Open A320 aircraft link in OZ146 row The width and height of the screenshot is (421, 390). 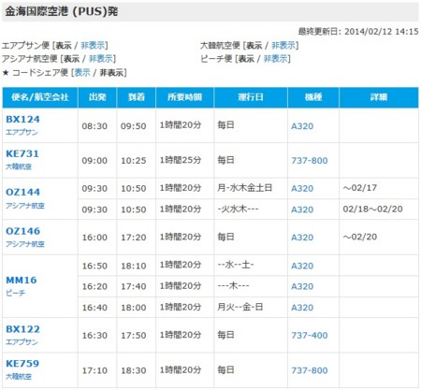click(302, 238)
